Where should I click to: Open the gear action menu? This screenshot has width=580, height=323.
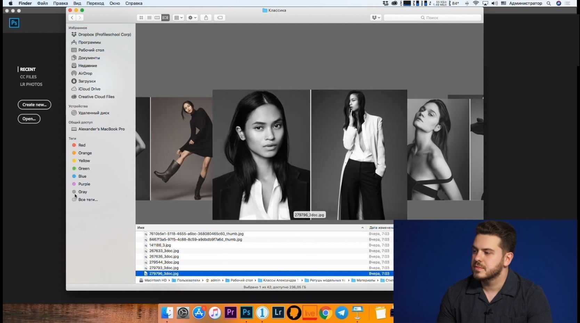192,18
